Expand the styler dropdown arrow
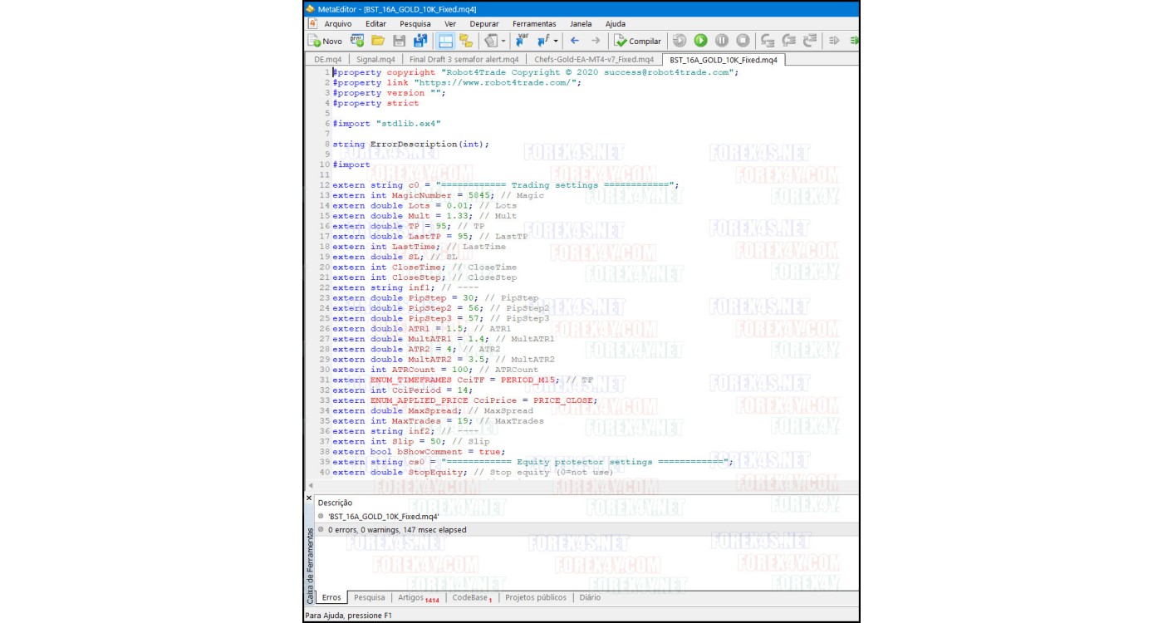This screenshot has height=623, width=1163. click(503, 42)
